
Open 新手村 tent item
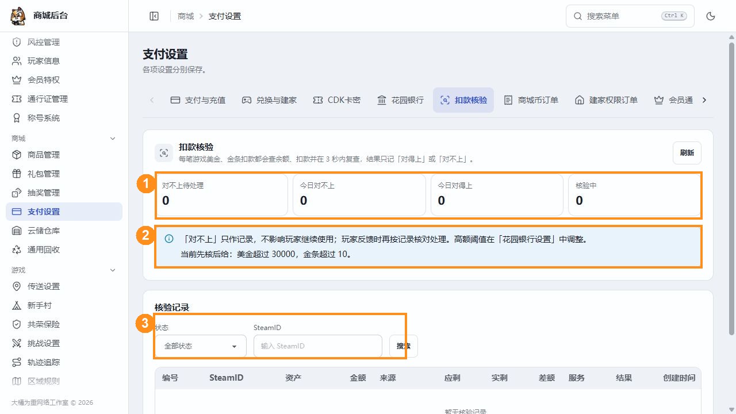[64, 305]
